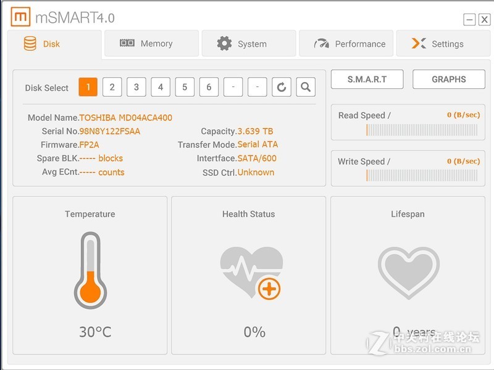The image size is (494, 370).
Task: Click capacity value 3.639 TB
Action: tap(255, 131)
